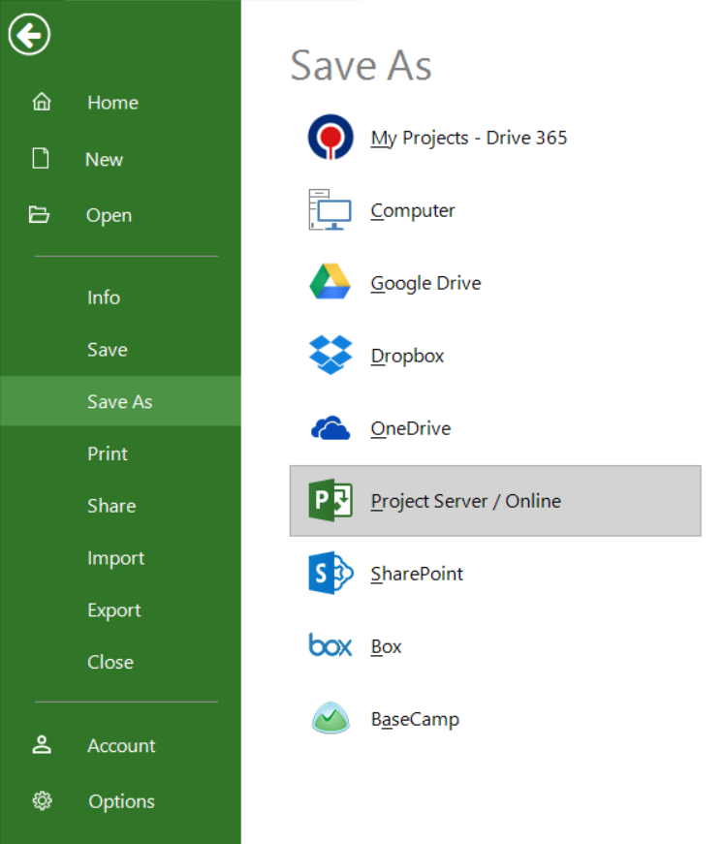
Task: Open the Print page
Action: point(107,453)
